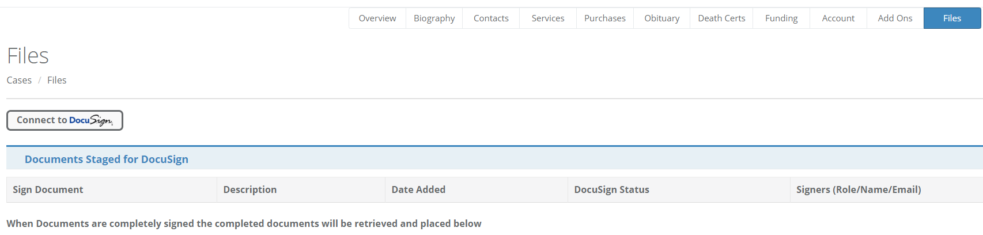
Task: Go to the Account tab
Action: (838, 18)
